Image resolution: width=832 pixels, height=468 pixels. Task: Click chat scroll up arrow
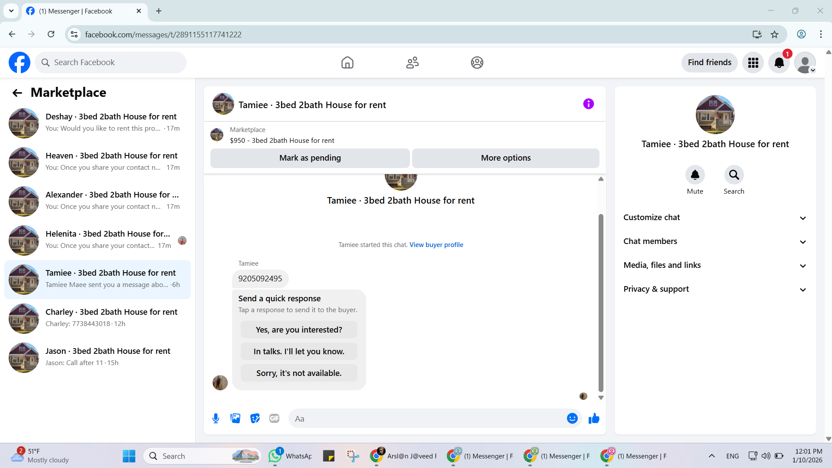[x=601, y=179]
